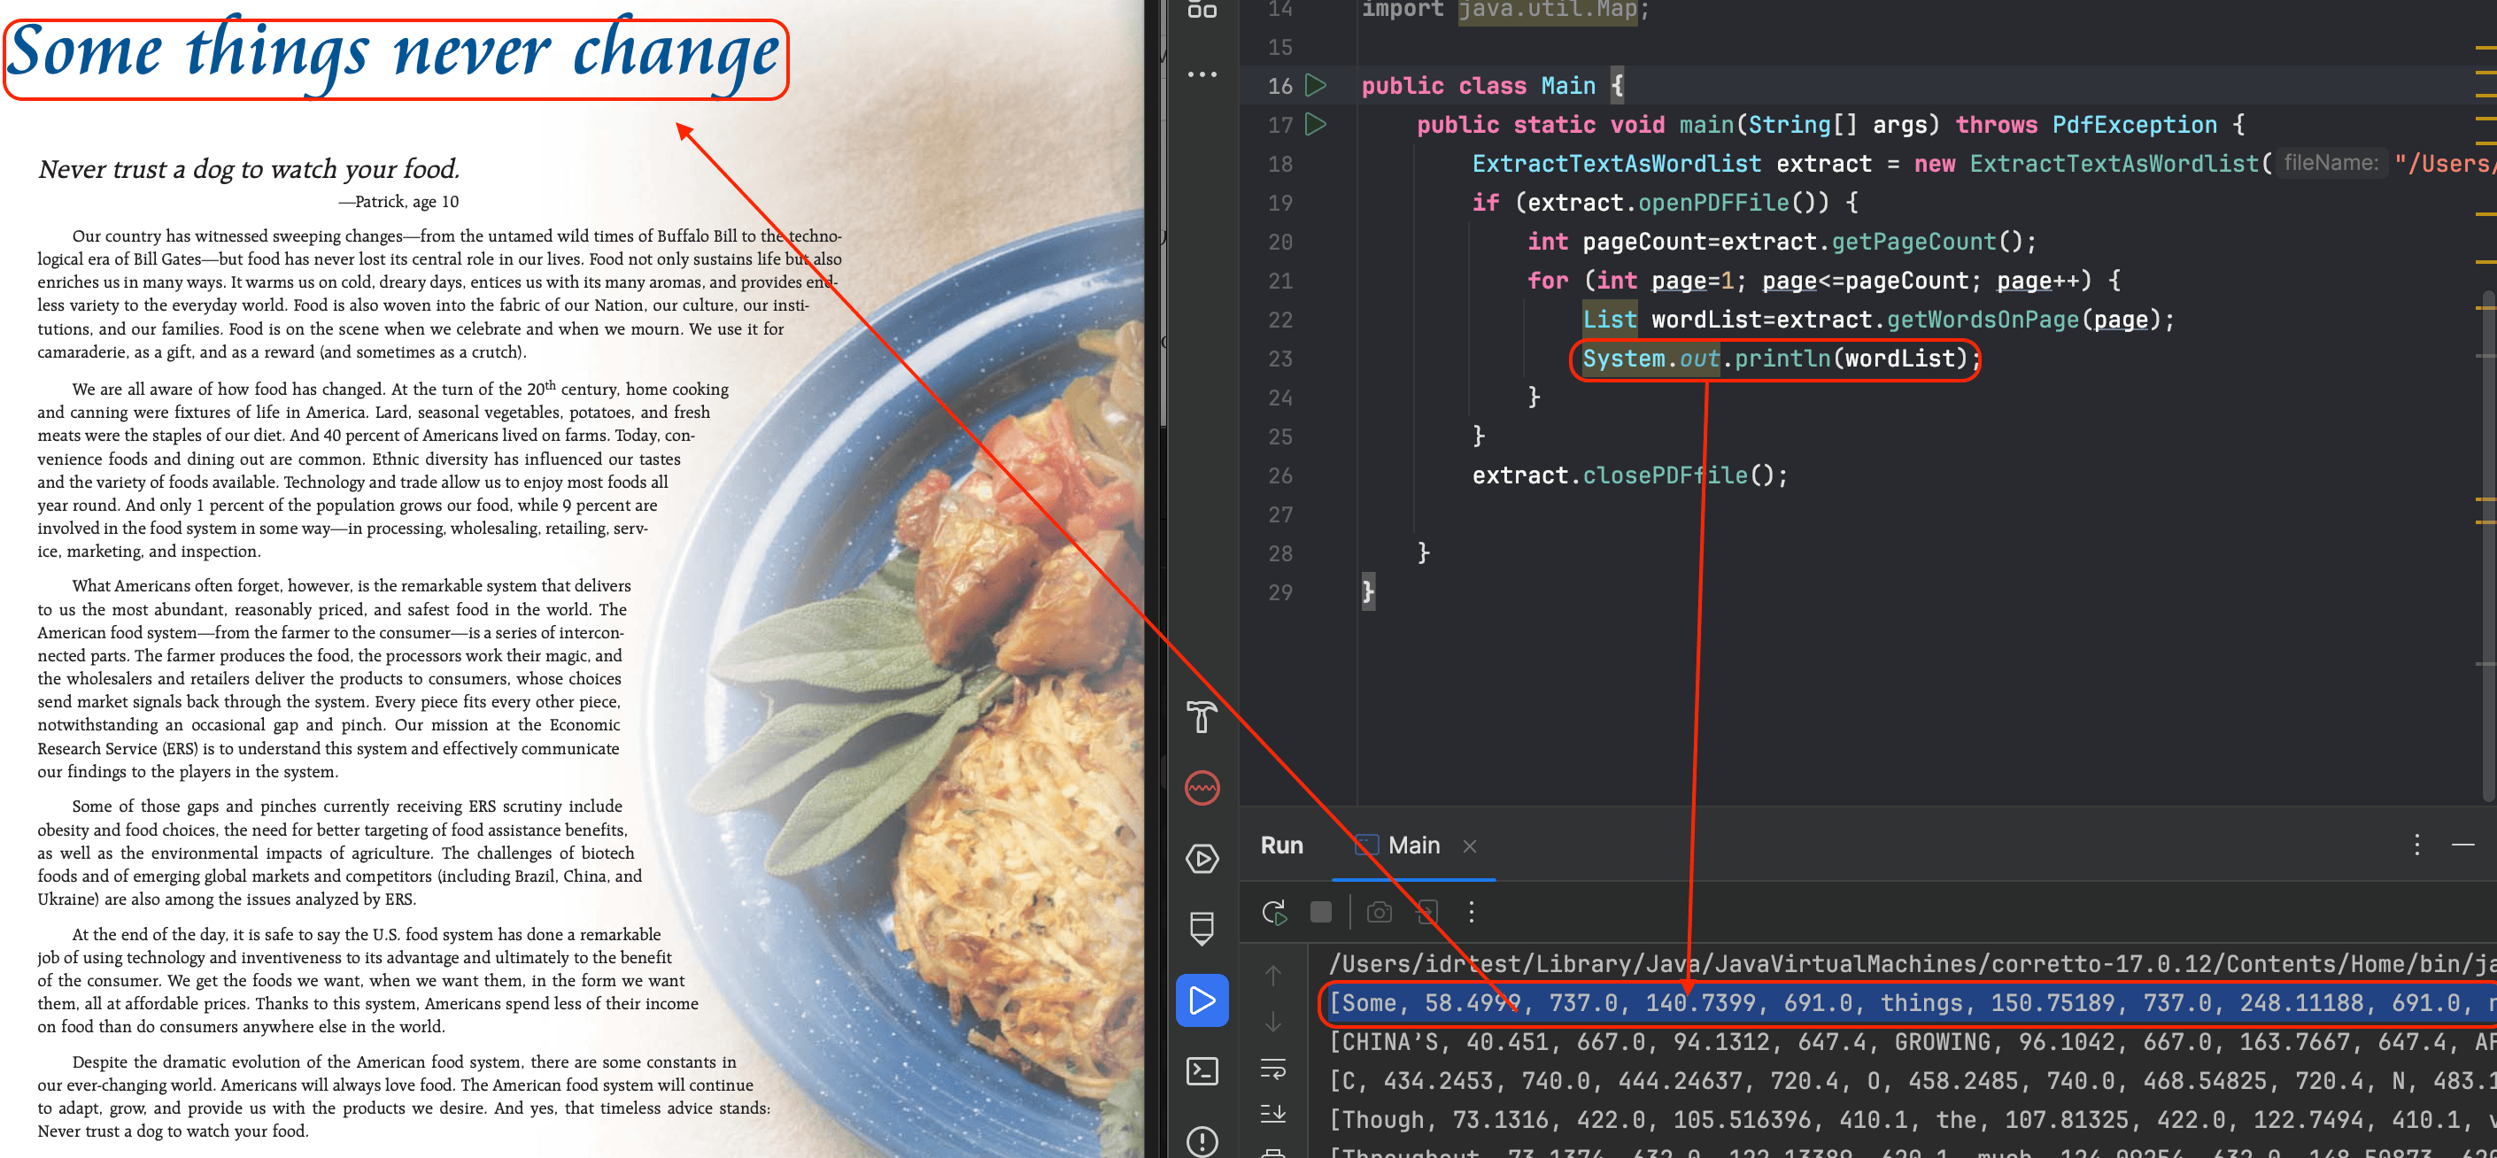Open the Problems tool window (exclamation icon)
This screenshot has height=1158, width=2497.
[x=1202, y=1141]
